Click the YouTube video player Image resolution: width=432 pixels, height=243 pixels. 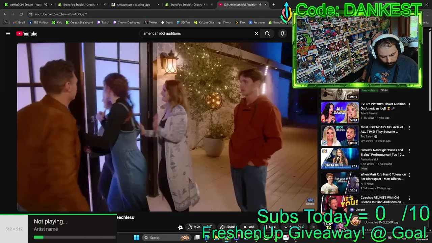click(167, 127)
